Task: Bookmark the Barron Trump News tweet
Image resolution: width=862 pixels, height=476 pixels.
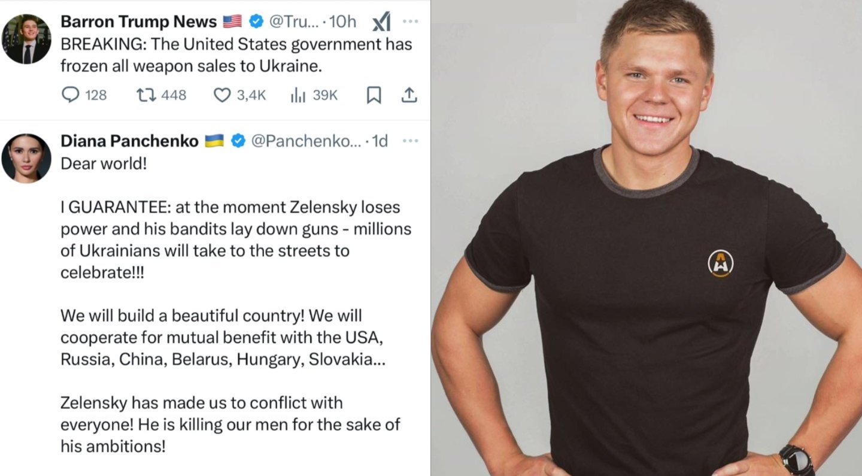Action: tap(374, 95)
